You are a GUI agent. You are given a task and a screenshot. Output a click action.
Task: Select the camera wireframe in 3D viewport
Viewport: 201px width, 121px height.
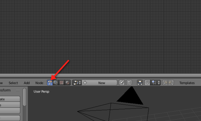(113, 112)
